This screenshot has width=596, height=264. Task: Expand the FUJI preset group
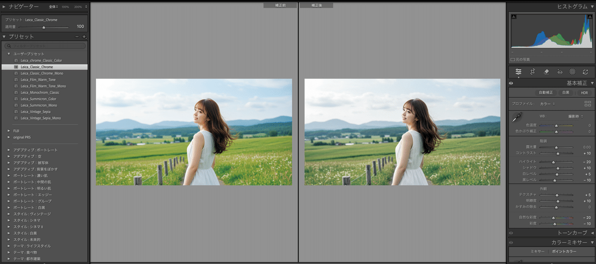point(9,131)
